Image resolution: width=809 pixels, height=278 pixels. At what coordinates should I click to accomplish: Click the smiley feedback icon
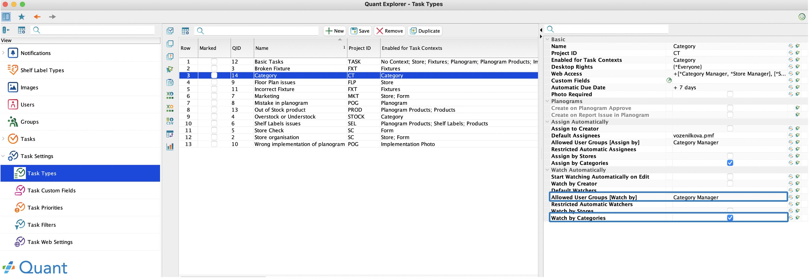802,17
